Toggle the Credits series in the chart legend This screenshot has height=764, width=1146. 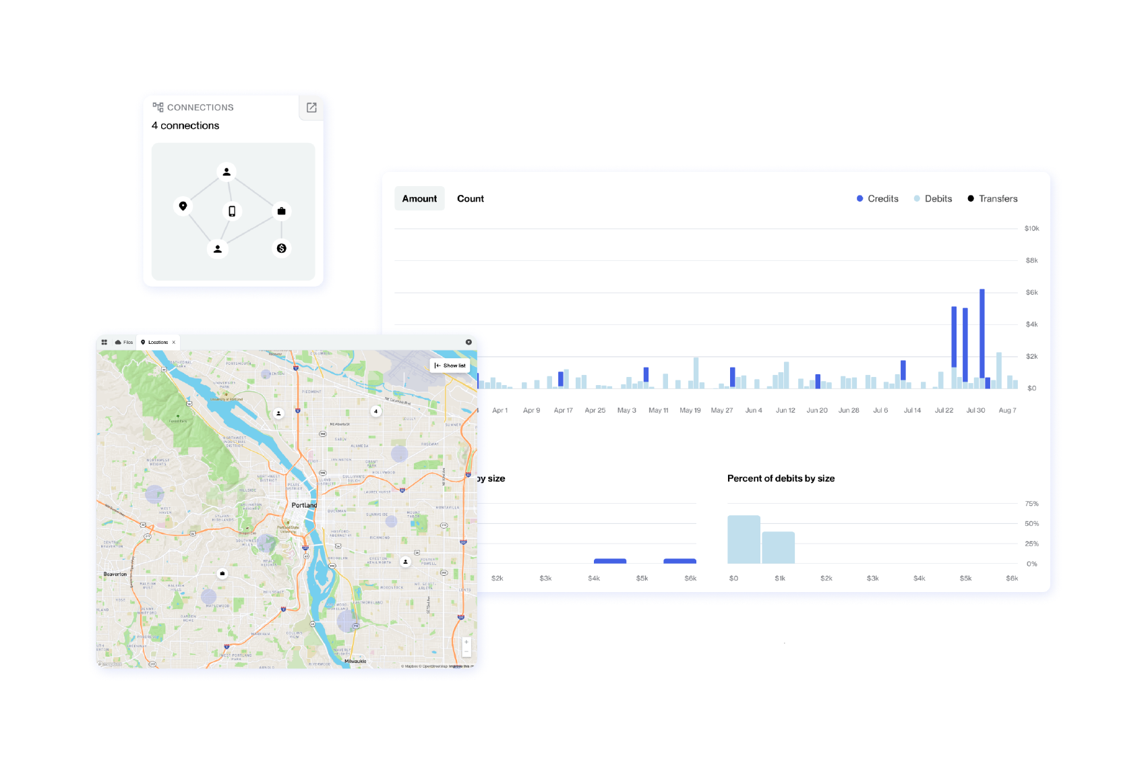click(x=877, y=199)
